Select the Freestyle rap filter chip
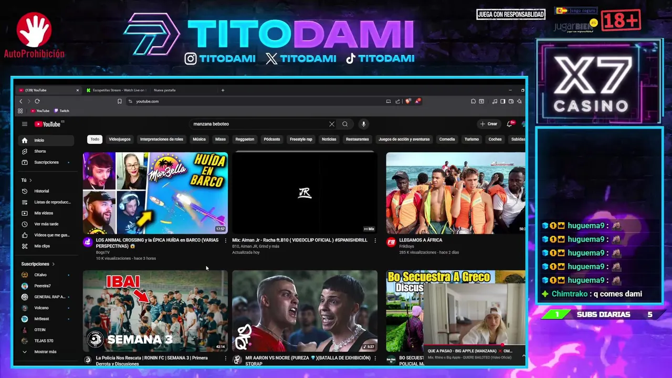 tap(301, 139)
